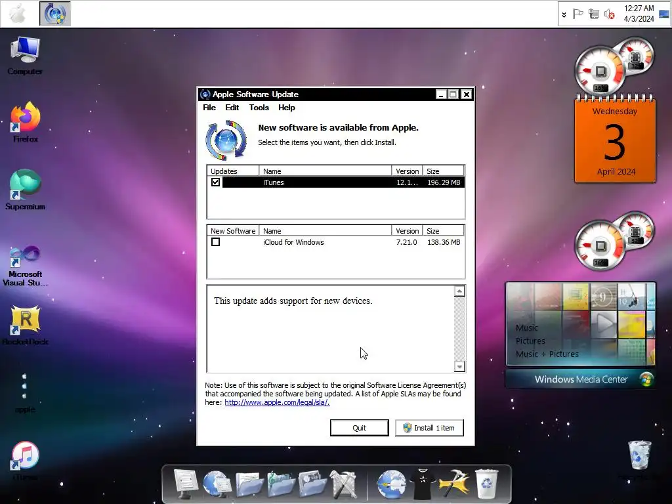Open the globe with documents dock icon

[217, 484]
